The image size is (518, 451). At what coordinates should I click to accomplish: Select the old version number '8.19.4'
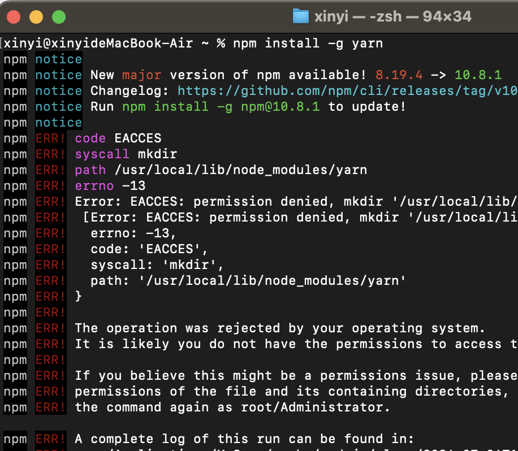tap(399, 75)
